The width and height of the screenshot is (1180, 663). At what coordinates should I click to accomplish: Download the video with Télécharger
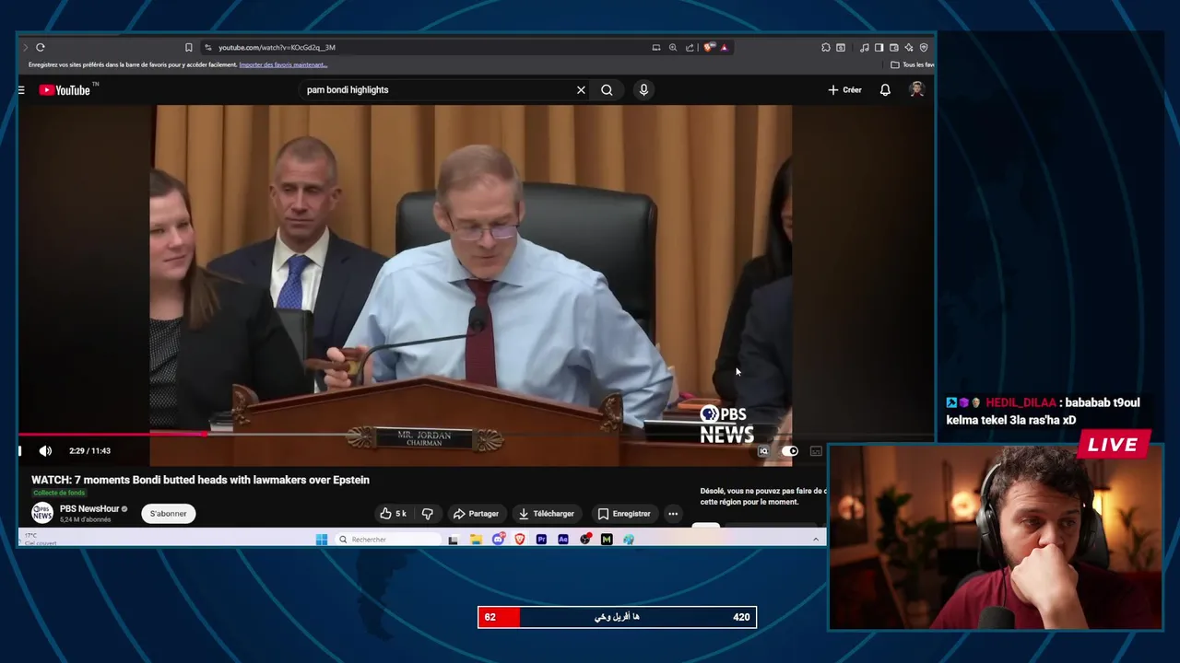pos(546,514)
